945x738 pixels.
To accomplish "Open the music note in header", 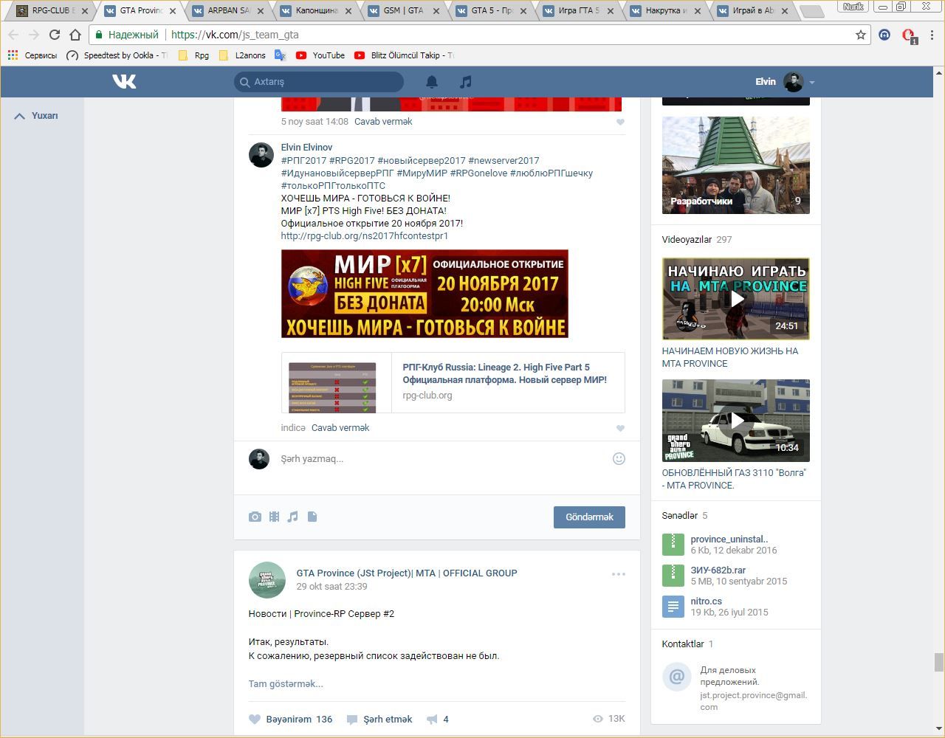I will 465,82.
